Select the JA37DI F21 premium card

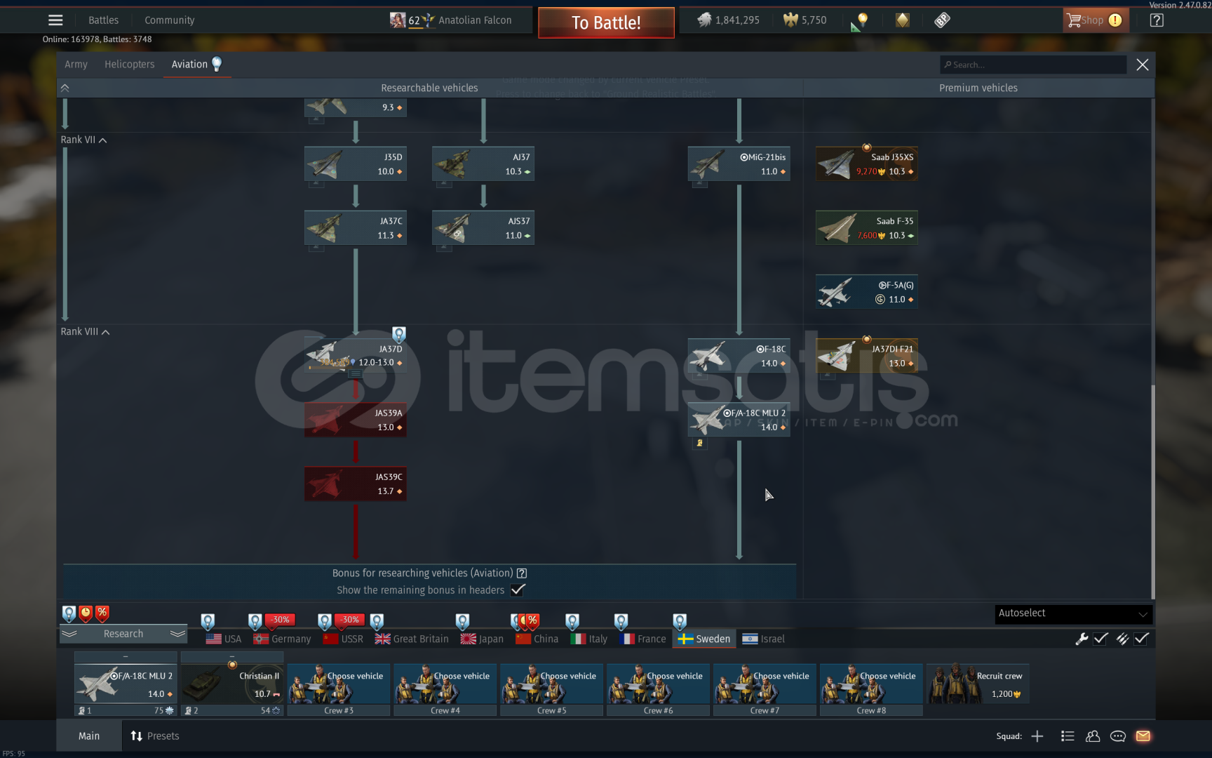(867, 356)
